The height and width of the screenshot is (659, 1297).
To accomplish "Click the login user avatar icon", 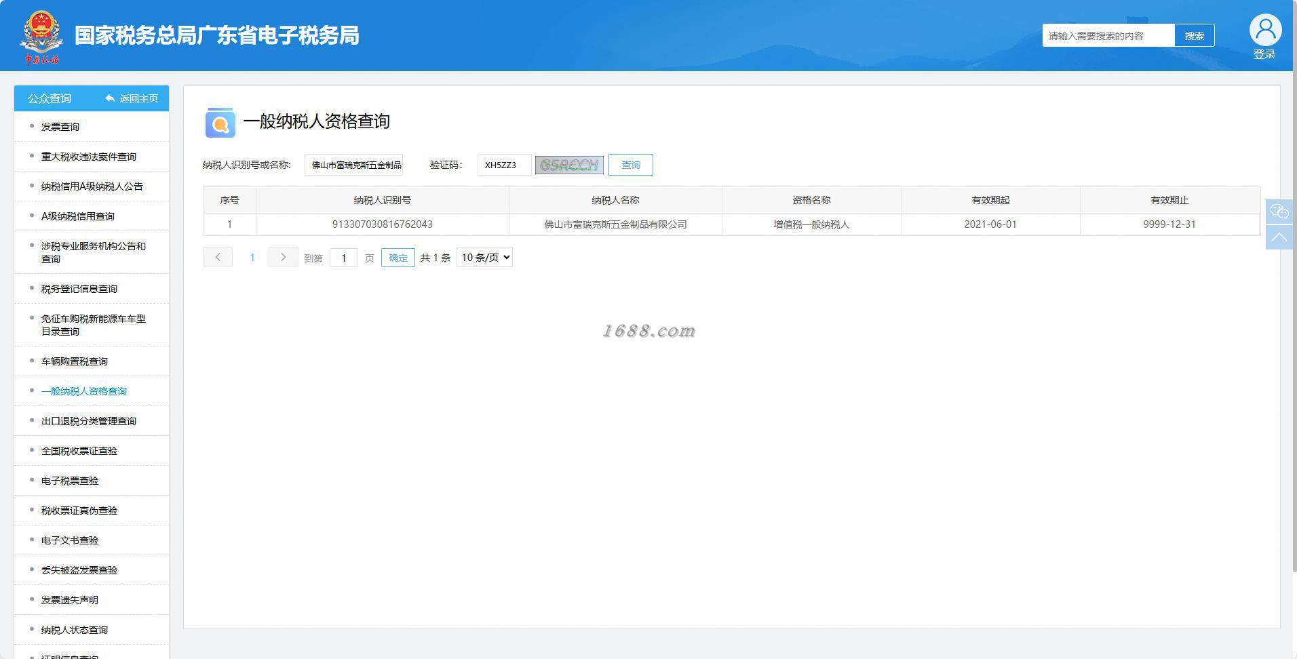I will pos(1265,30).
